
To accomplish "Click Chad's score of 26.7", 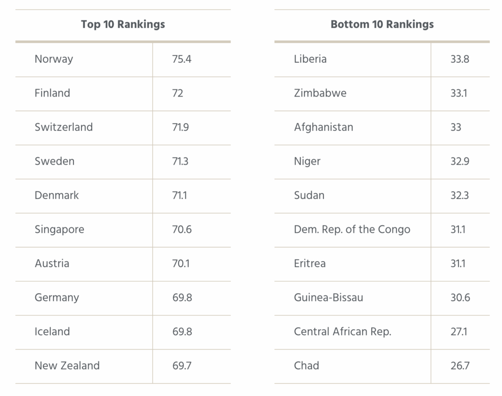I will tap(460, 366).
